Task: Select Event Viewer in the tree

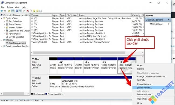Action: [x=15, y=24]
